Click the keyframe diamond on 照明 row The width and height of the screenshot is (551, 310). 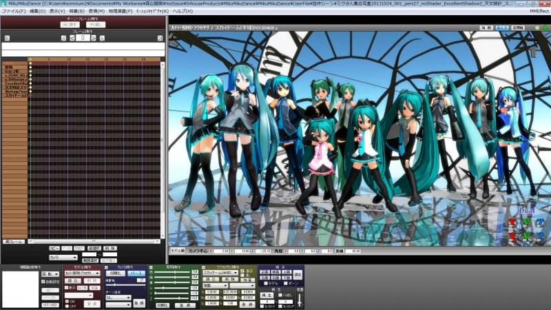pyautogui.click(x=30, y=67)
